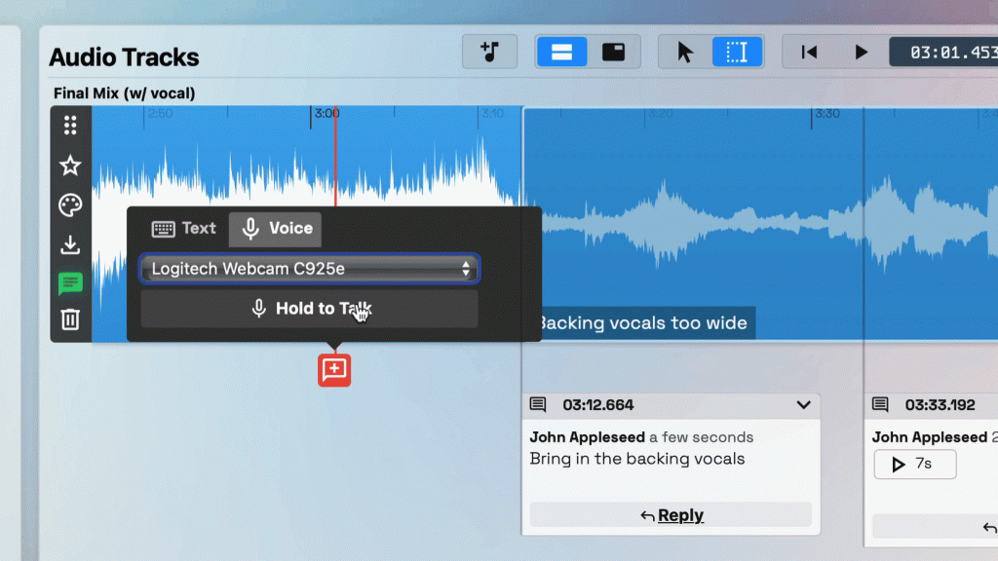Enable the range selection tool
The height and width of the screenshot is (561, 998).
pos(737,52)
